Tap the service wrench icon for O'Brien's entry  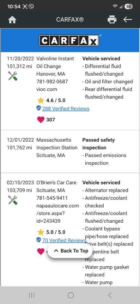pyautogui.click(x=13, y=200)
